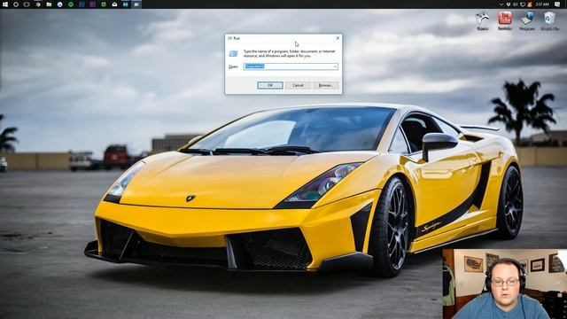Open Cortana search circle on taskbar
567x319 pixels.
[16, 4]
